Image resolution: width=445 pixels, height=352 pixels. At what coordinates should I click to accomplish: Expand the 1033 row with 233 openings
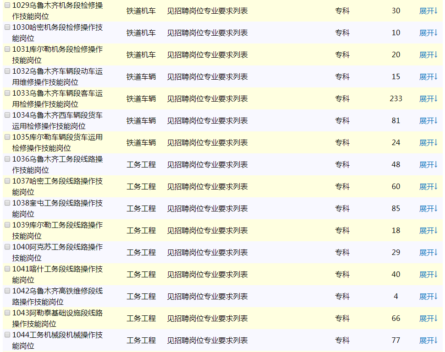[429, 99]
